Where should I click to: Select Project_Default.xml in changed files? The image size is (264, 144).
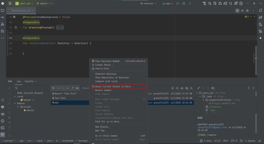click(x=224, y=104)
